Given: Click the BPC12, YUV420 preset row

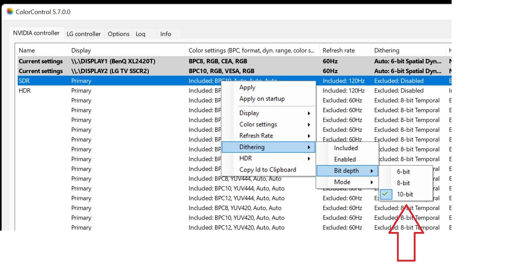Looking at the screenshot, I should pos(234,227).
